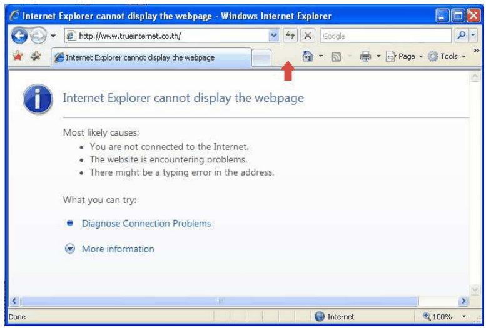The height and width of the screenshot is (328, 486).
Task: Maximize the Internet Explorer window
Action: (458, 16)
